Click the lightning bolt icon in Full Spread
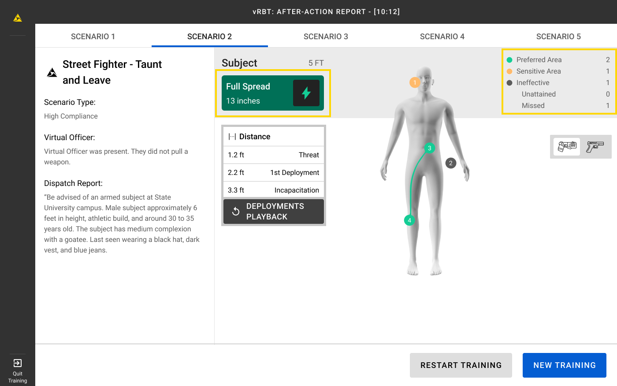The height and width of the screenshot is (386, 617). 306,93
